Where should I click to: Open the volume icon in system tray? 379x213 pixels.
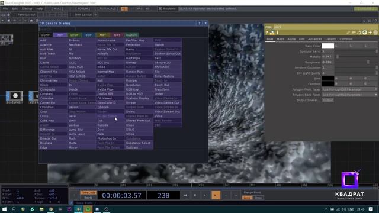(344, 209)
